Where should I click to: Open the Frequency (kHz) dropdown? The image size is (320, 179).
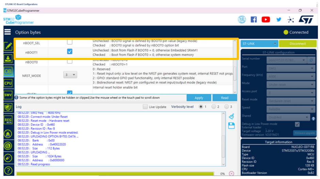tap(291, 76)
